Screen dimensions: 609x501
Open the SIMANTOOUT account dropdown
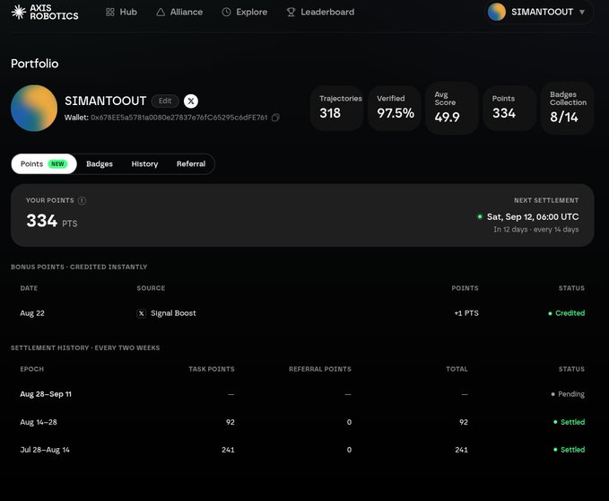point(539,12)
